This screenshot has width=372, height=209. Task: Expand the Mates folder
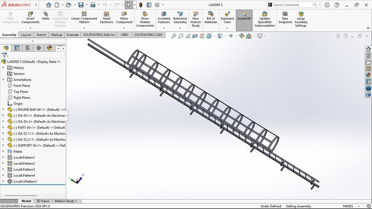tap(3, 152)
